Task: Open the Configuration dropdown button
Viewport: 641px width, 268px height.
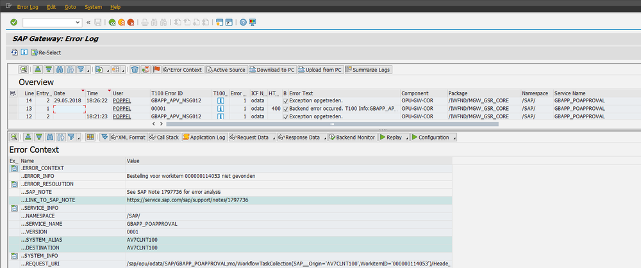Action: point(433,138)
